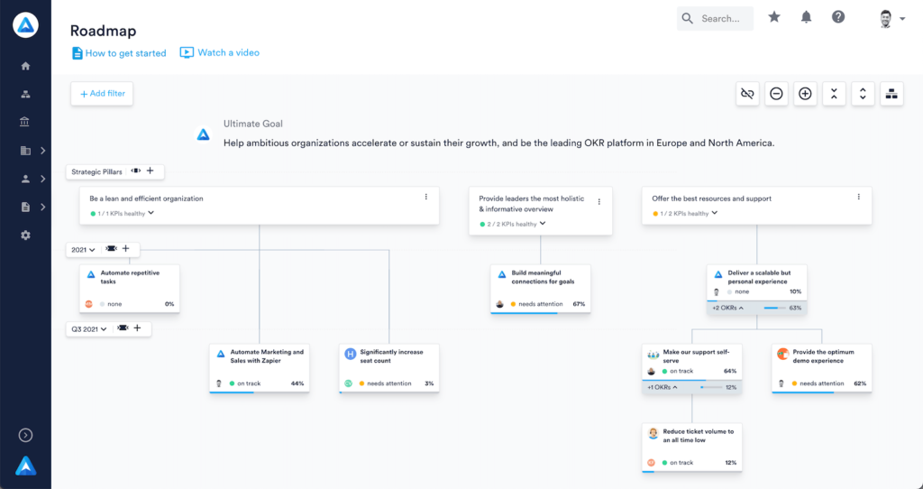
Task: Open Watch a video link
Action: [x=220, y=52]
